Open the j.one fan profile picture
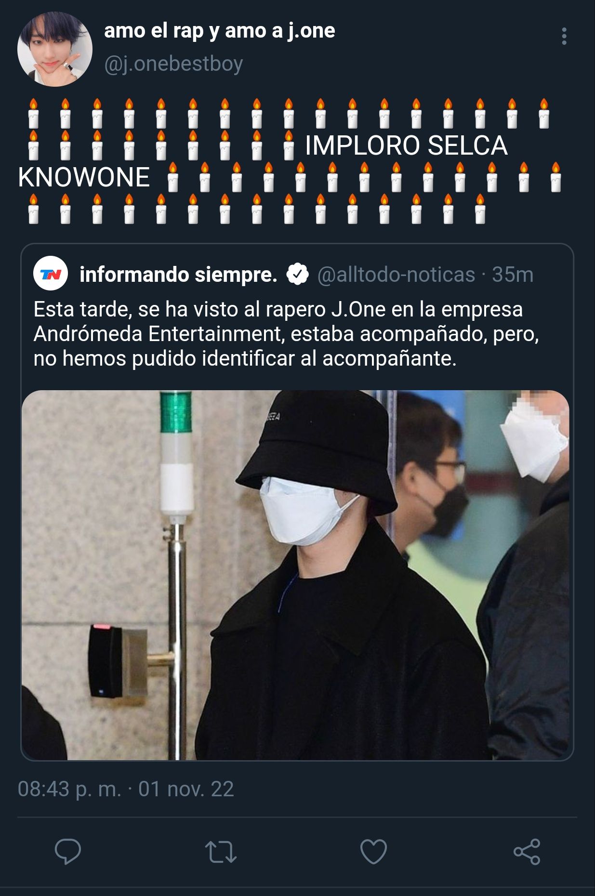The image size is (595, 896). pos(55,50)
